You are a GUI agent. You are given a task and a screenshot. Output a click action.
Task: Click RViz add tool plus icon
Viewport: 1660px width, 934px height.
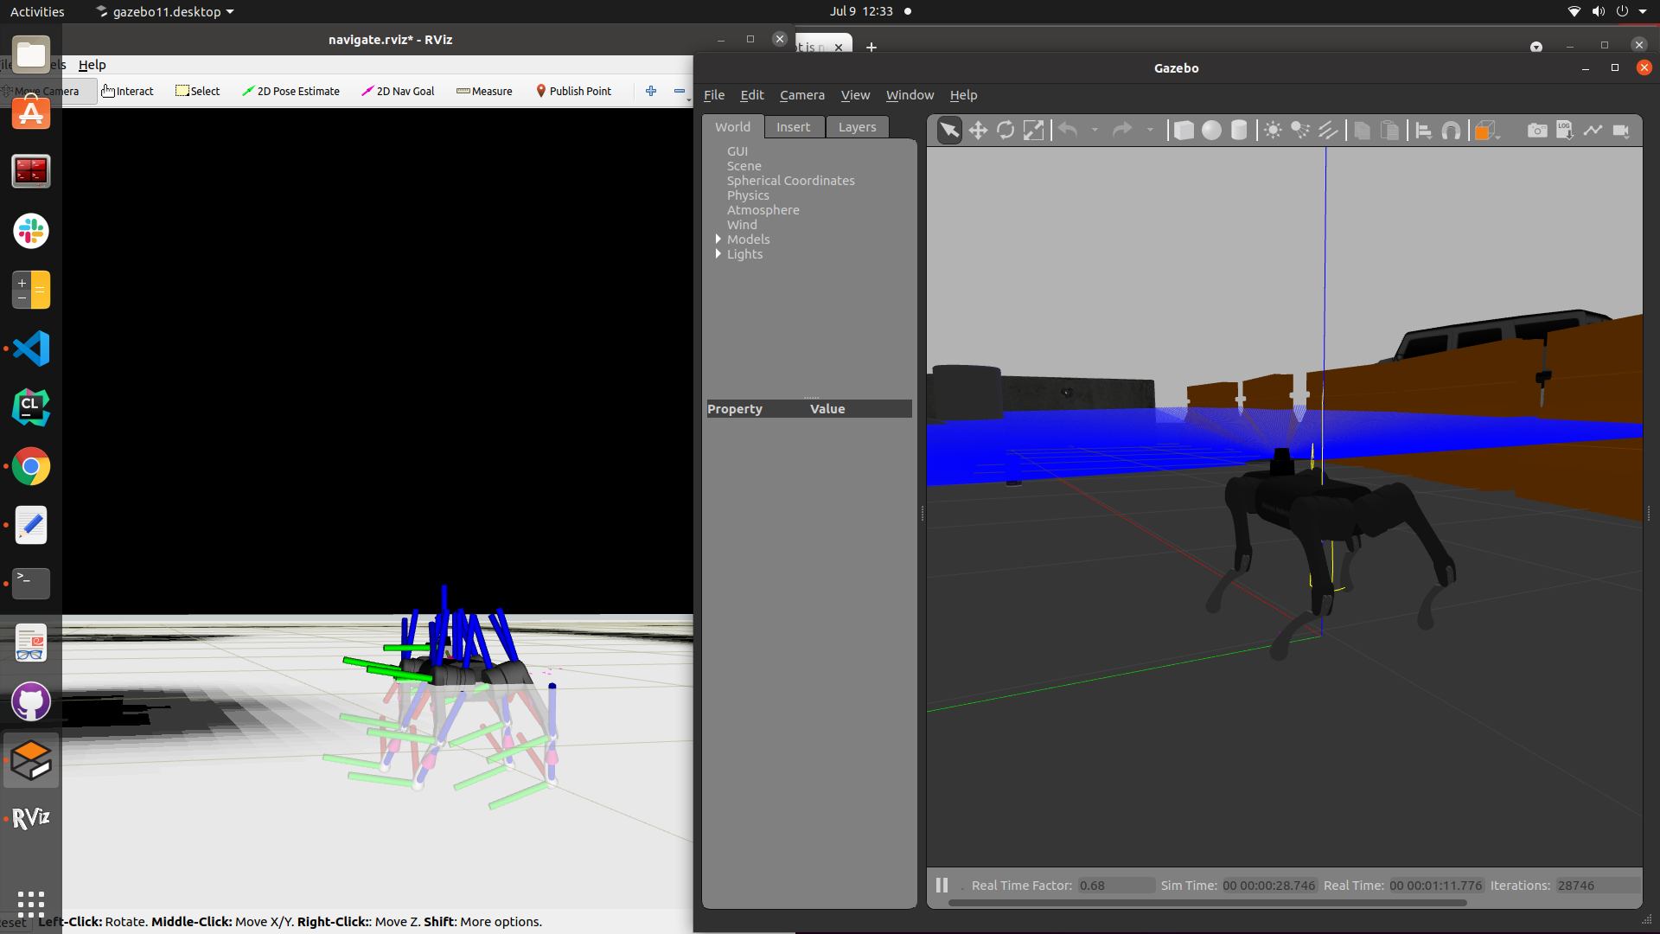point(651,91)
